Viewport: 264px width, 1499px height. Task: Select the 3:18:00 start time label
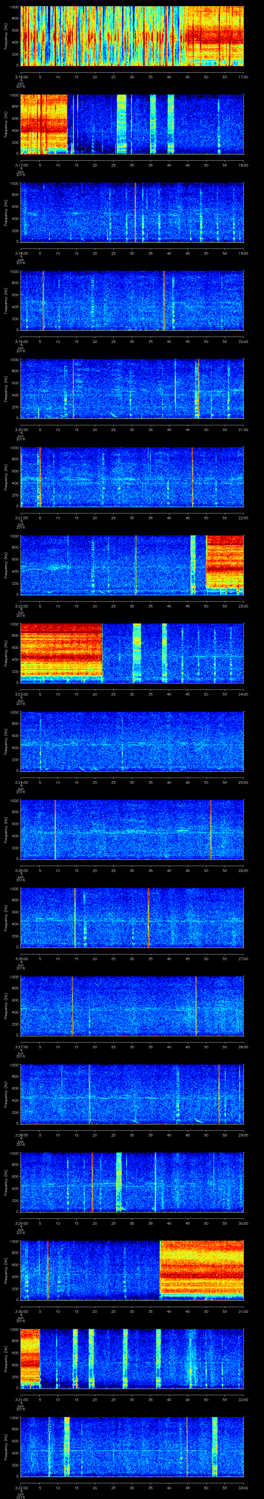tap(21, 253)
